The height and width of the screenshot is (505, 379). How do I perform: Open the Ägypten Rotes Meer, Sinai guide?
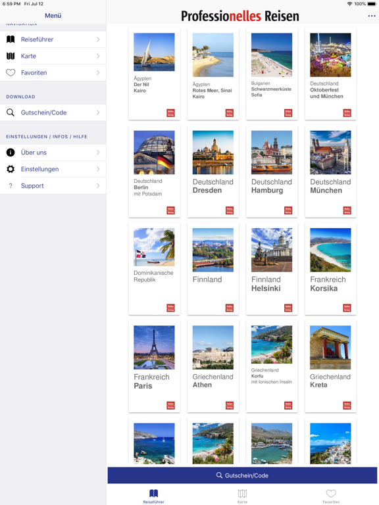(213, 74)
